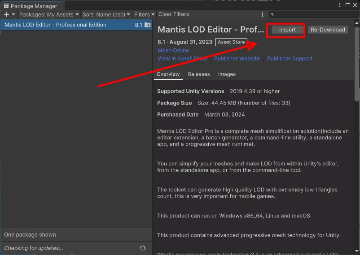Select Mantis LOD Editor package entry
360x255 pixels.
[76, 25]
